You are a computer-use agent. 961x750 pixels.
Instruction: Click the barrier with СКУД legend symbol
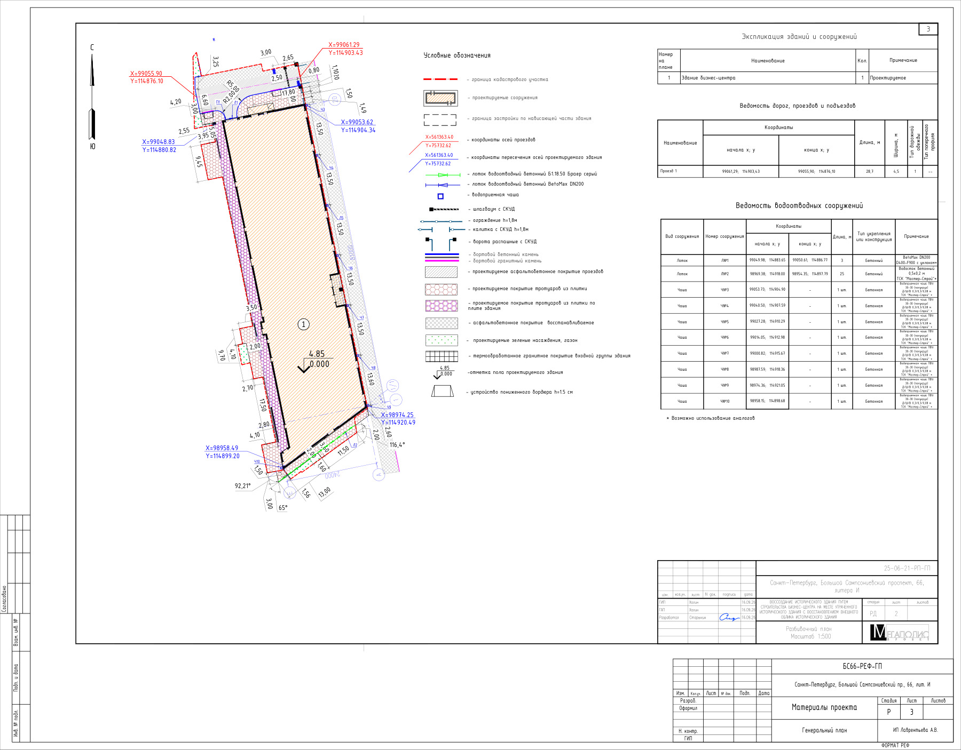[444, 209]
